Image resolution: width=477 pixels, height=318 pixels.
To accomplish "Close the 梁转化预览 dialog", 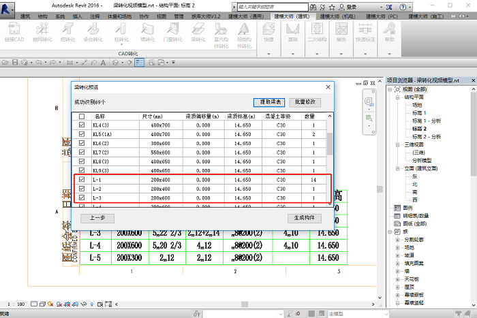I will click(328, 87).
